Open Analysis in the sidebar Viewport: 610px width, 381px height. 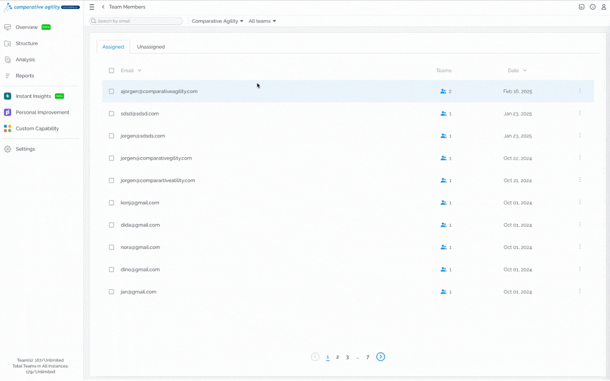coord(25,60)
